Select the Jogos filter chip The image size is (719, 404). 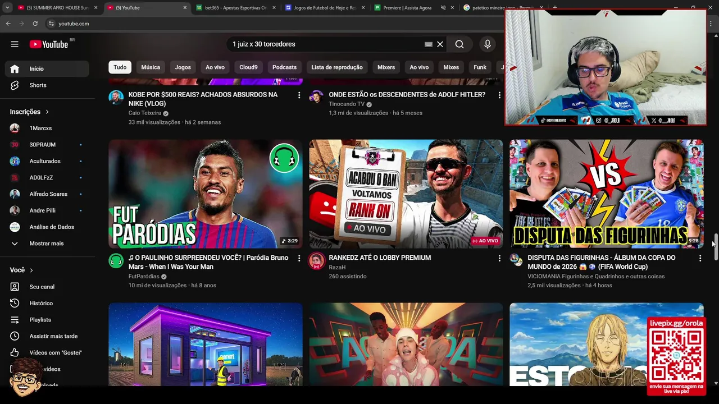pyautogui.click(x=183, y=67)
